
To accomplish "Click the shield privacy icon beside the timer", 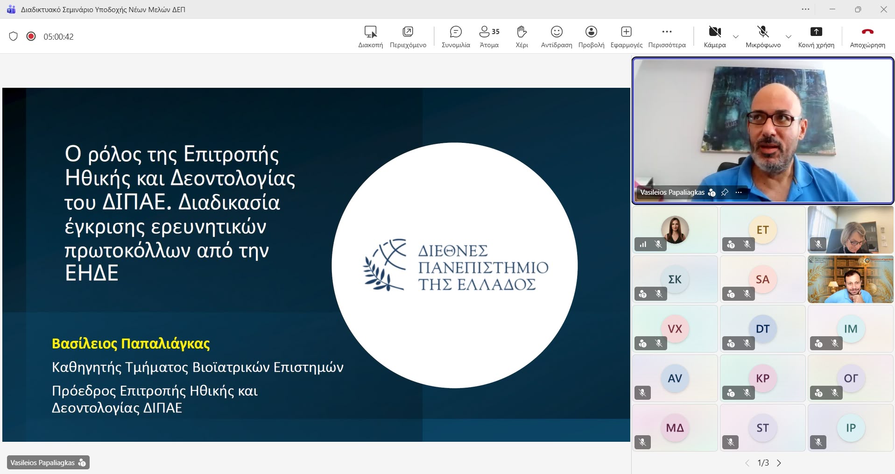I will click(14, 36).
